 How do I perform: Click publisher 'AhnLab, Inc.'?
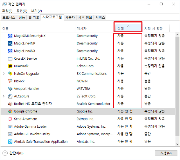point(86,142)
